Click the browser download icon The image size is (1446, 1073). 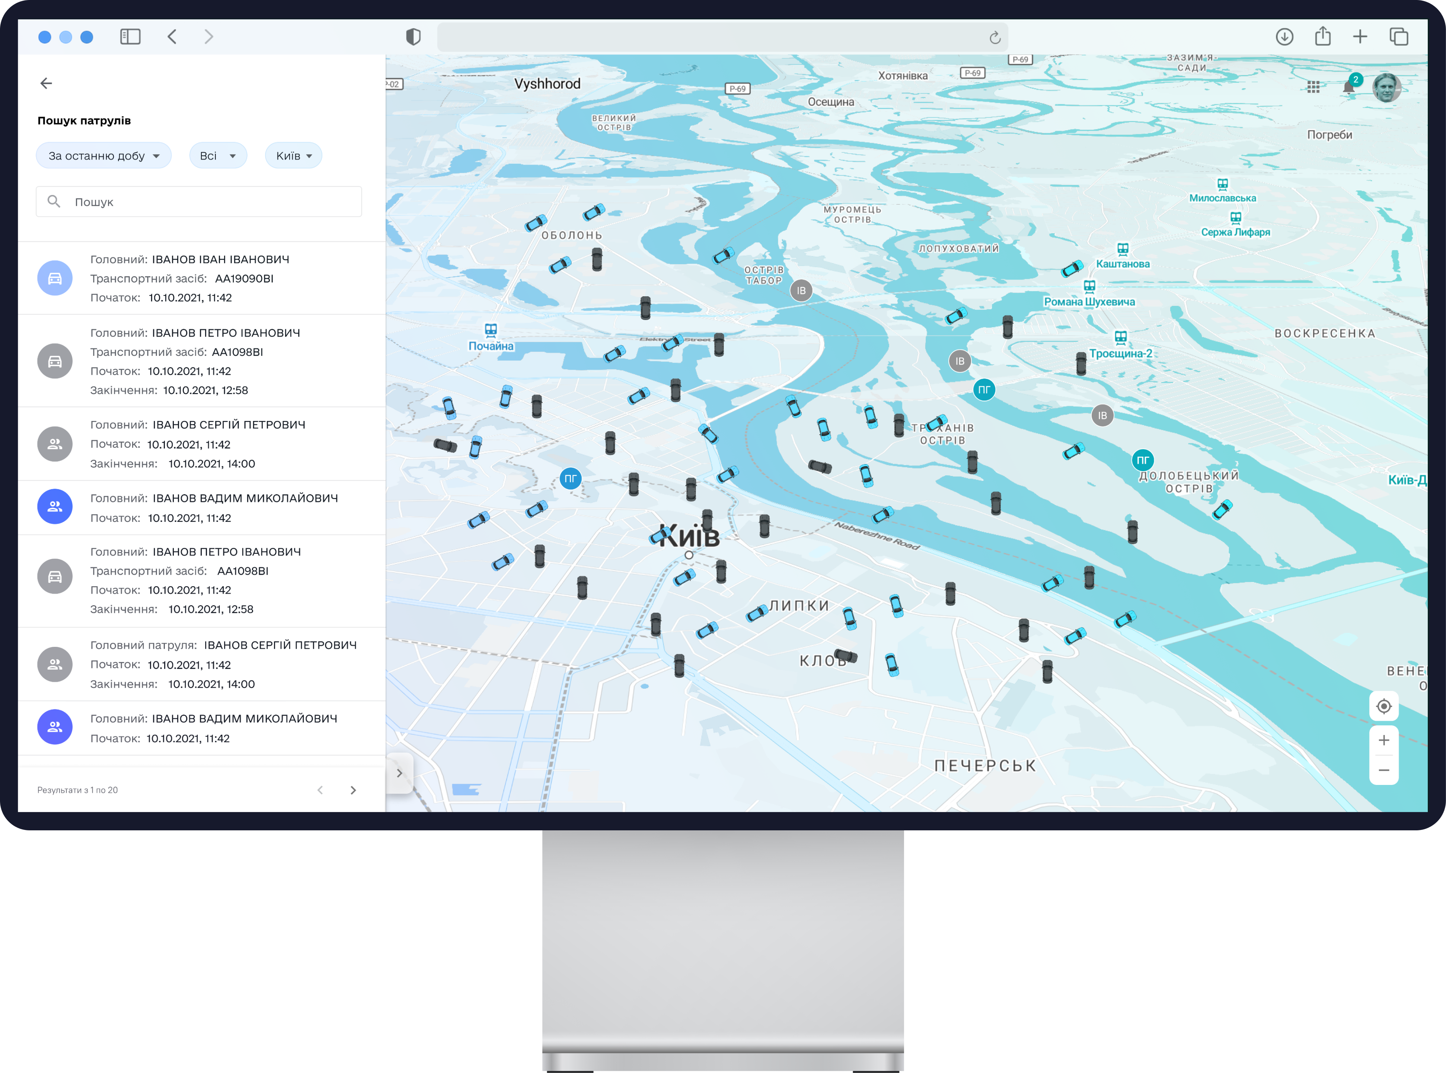click(x=1284, y=37)
